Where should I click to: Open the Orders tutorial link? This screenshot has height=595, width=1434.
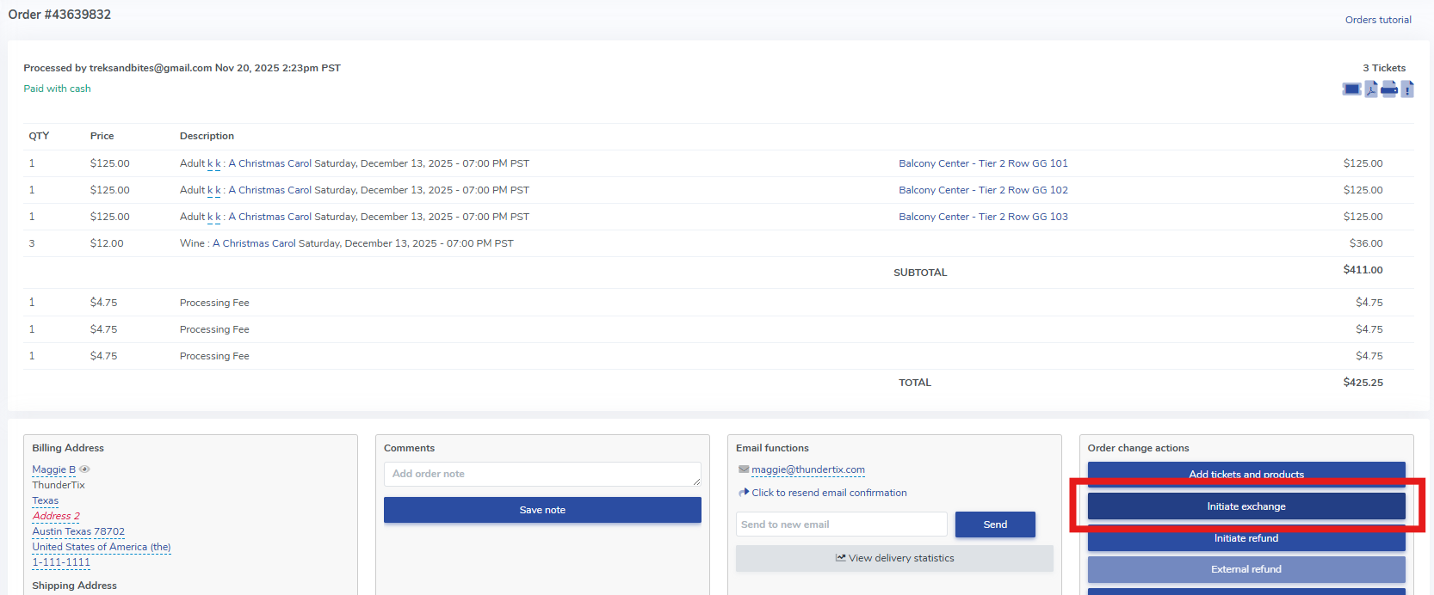point(1378,20)
